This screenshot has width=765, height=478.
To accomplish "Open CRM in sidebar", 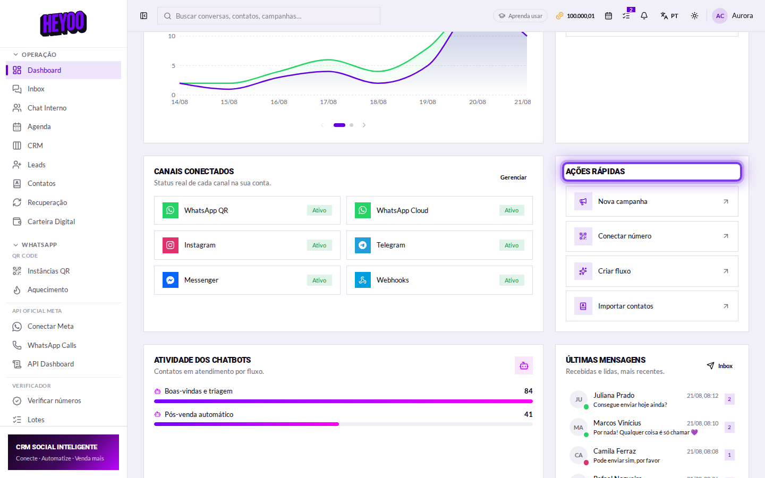I will (x=64, y=146).
